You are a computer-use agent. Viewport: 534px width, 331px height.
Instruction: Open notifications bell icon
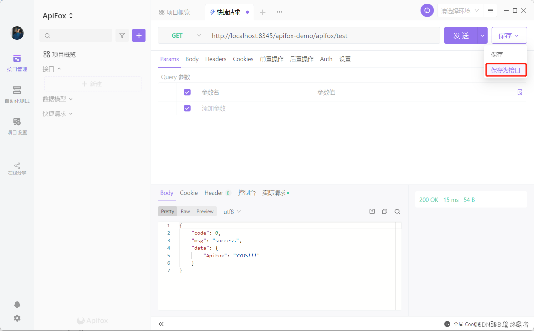17,304
